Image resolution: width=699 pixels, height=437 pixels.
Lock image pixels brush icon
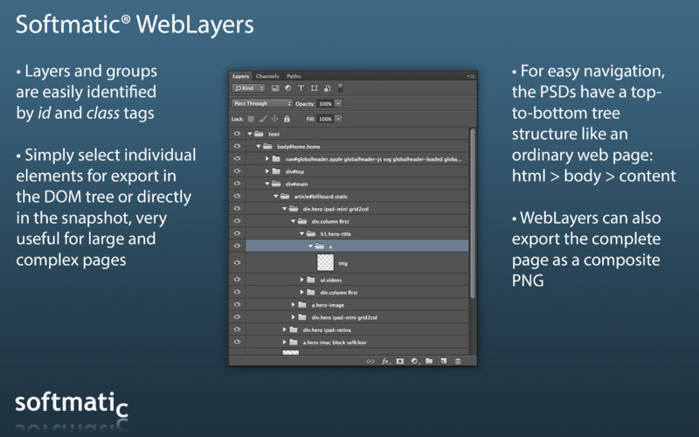(x=263, y=119)
